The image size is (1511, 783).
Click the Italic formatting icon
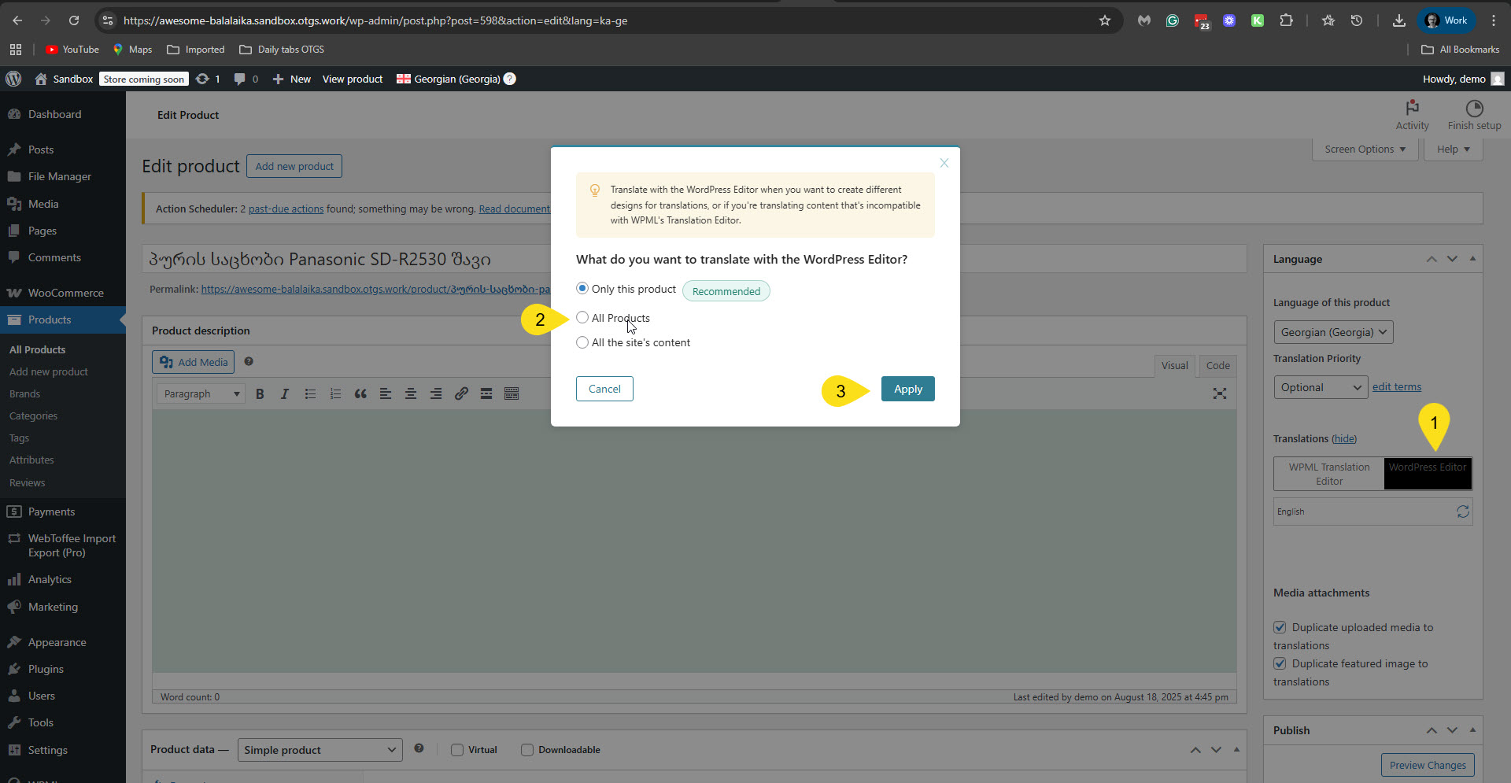285,393
